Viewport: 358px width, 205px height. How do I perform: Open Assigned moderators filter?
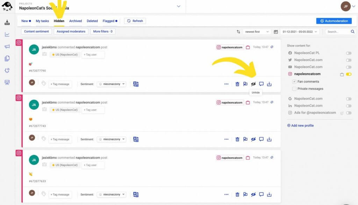(x=71, y=31)
